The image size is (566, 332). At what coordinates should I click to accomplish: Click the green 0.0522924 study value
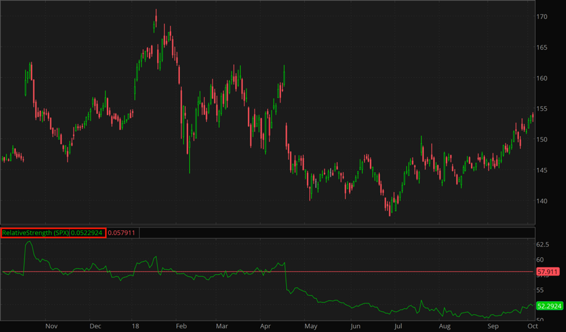click(x=87, y=233)
